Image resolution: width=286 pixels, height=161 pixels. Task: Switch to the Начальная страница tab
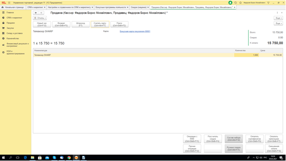(x=12, y=7)
